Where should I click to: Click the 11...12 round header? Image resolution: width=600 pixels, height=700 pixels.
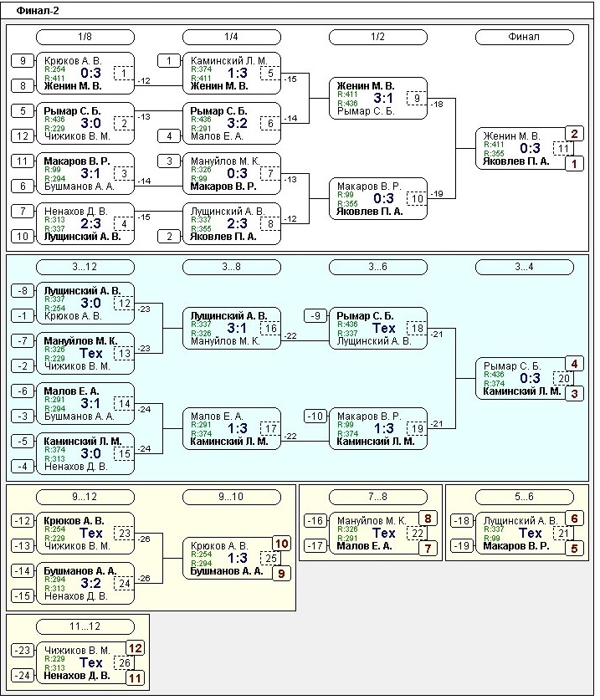click(x=85, y=626)
